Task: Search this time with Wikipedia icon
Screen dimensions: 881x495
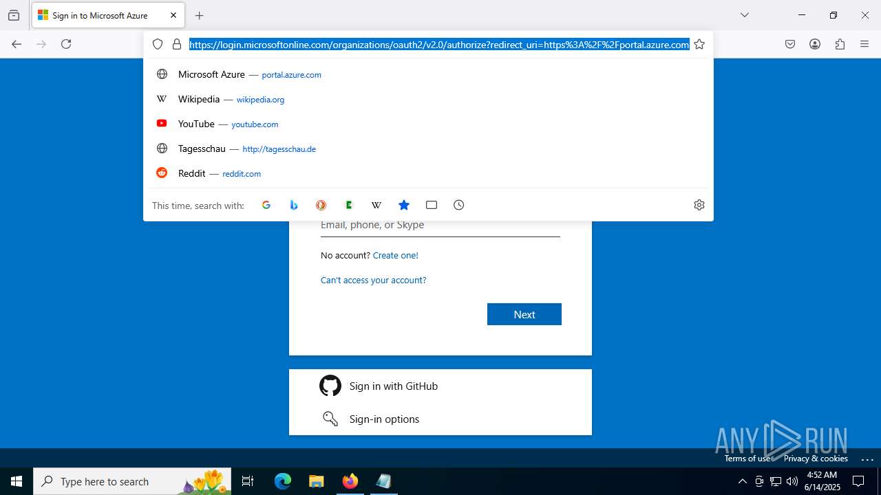Action: click(376, 205)
